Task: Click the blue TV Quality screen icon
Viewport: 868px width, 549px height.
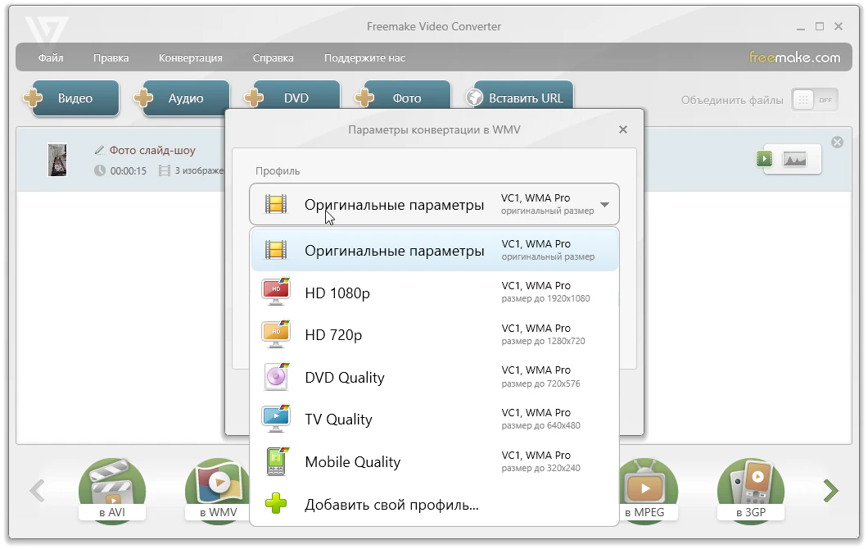Action: 276,419
